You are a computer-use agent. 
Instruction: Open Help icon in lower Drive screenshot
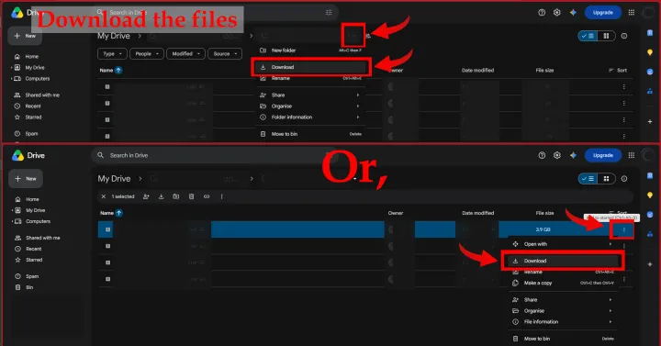pyautogui.click(x=542, y=155)
